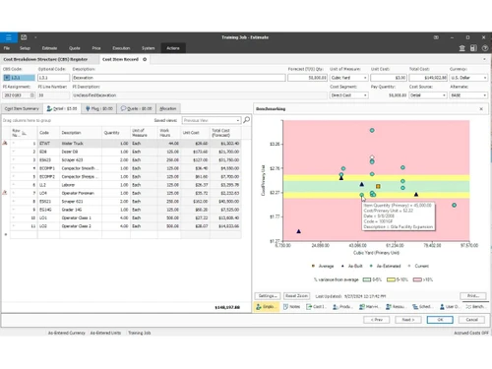
Task: Switch to the Allocation tab
Action: pyautogui.click(x=168, y=108)
